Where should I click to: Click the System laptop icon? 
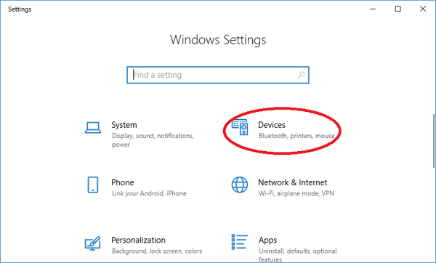(93, 128)
